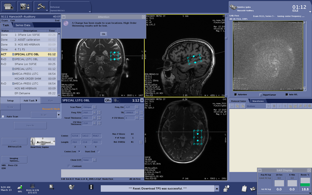
Task: Expand the system message log arrow
Action: click(x=217, y=188)
